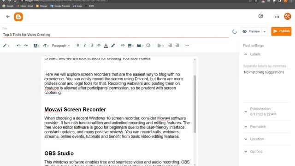Open the Google apps grid
This screenshot has width=295, height=166.
[277, 17]
